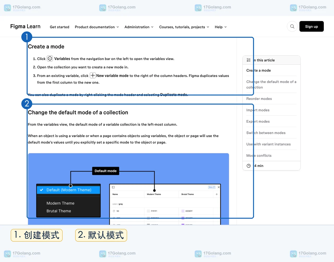The image size is (334, 262).
Task: Click the Default mode label in the diagram
Action: (x=106, y=171)
